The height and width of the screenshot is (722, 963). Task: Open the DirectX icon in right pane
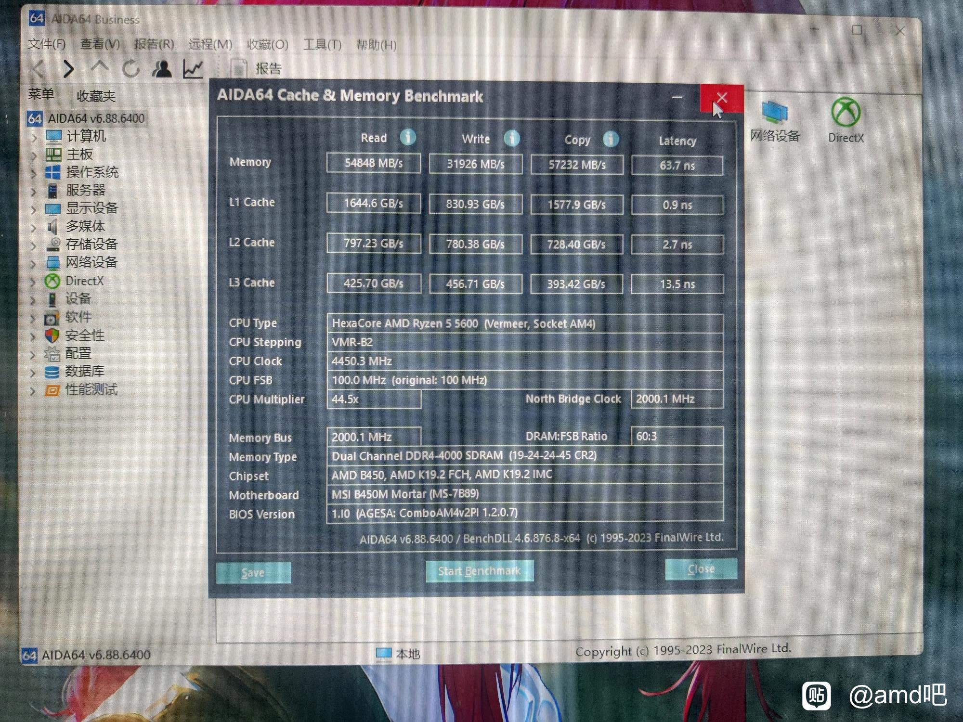point(846,120)
